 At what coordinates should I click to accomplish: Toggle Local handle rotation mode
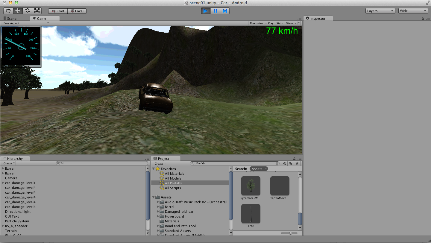pyautogui.click(x=77, y=11)
